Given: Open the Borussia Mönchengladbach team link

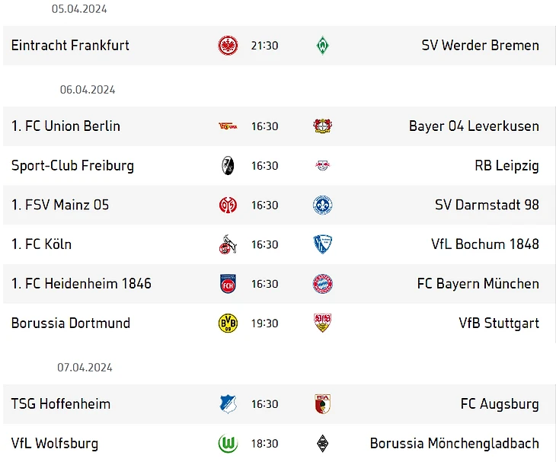Looking at the screenshot, I should (454, 444).
